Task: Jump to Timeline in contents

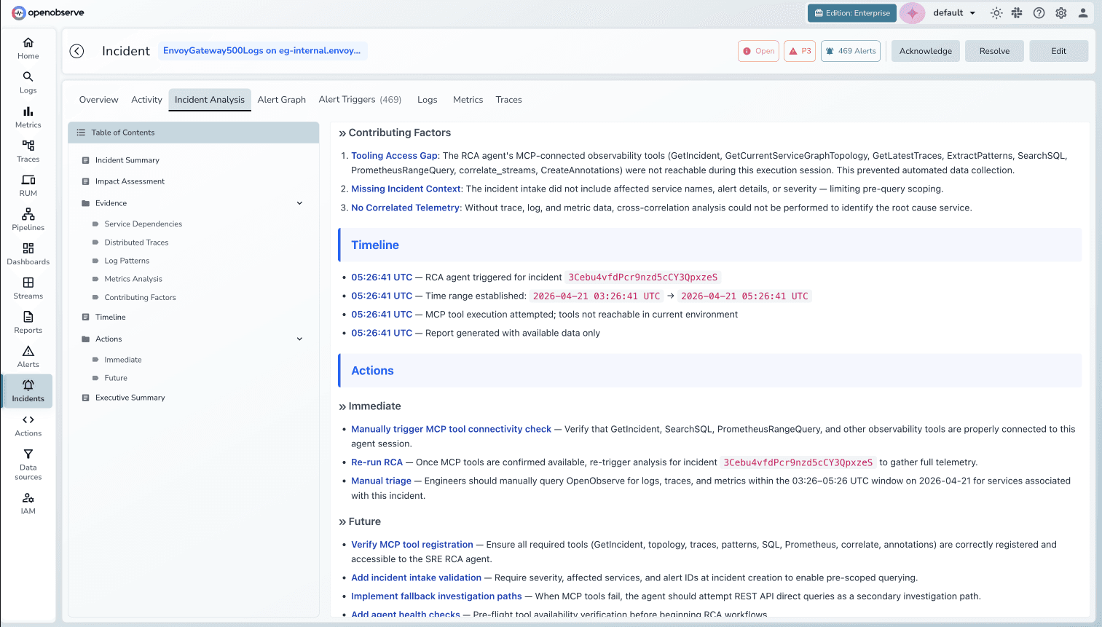Action: [110, 318]
